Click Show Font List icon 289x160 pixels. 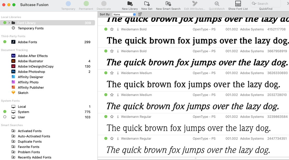point(238,4)
